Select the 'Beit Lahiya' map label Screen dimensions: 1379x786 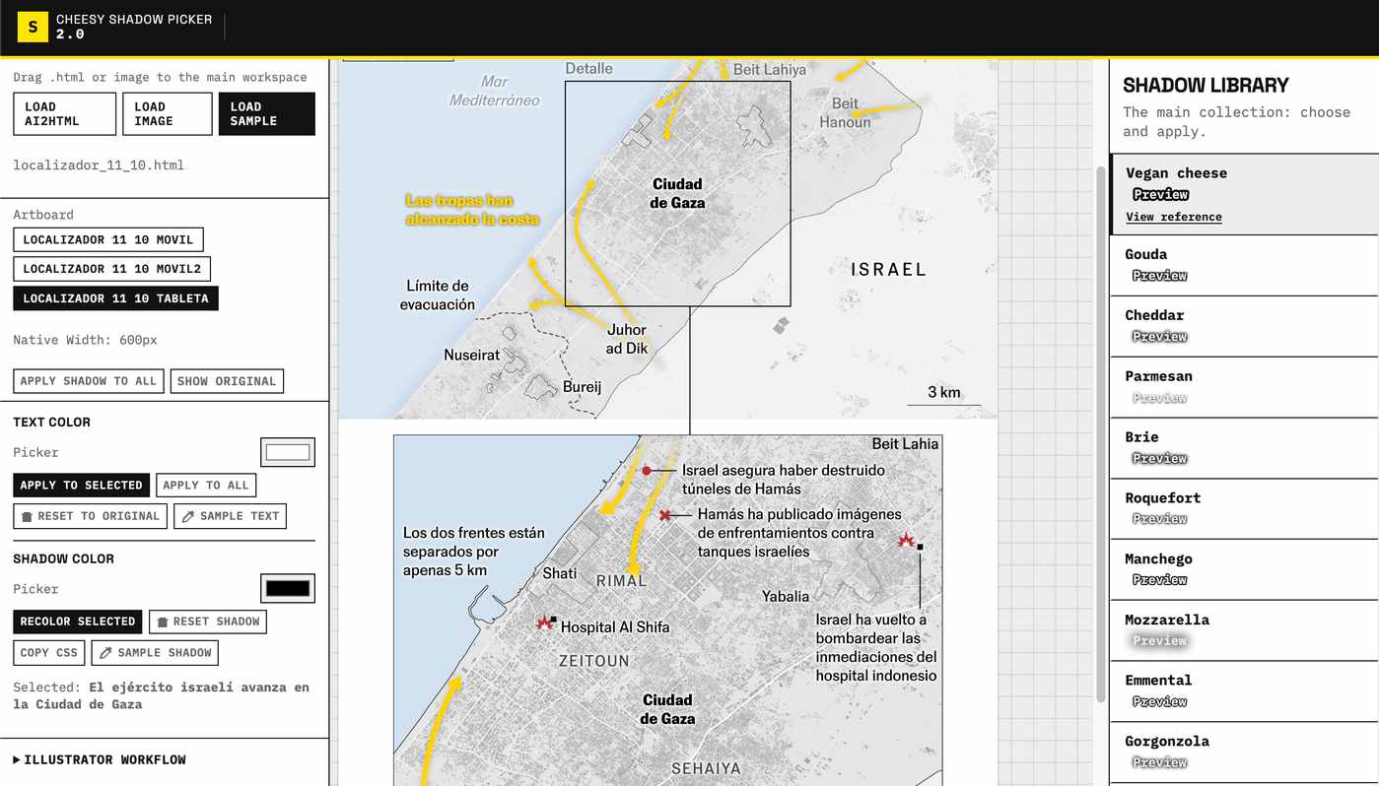click(770, 69)
